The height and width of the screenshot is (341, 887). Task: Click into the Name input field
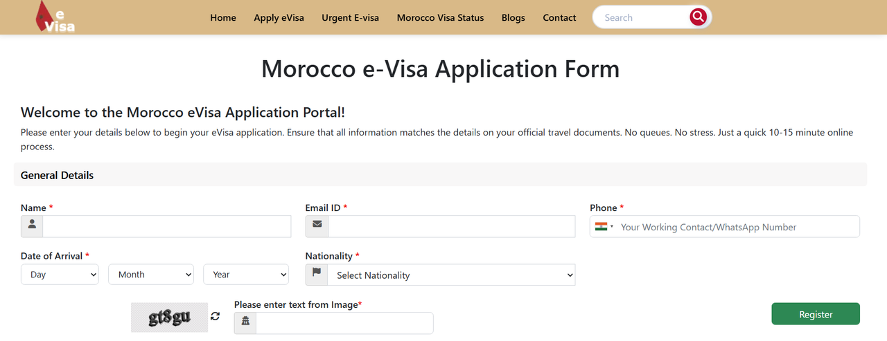pos(166,226)
